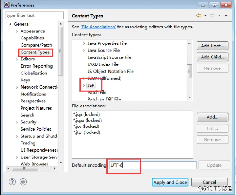Click the Default encoding input field
Screen dimensions: 236x195
pyautogui.click(x=153, y=165)
